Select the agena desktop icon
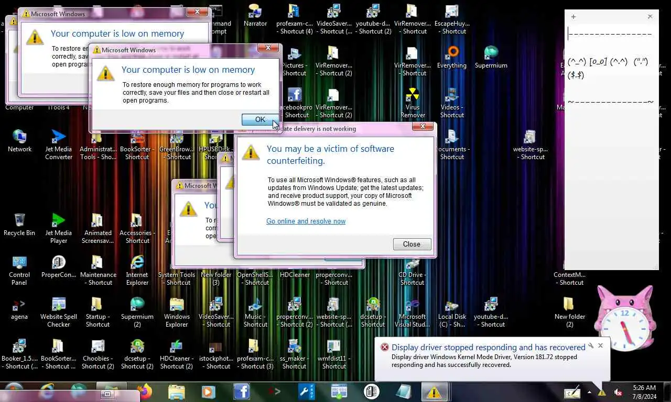The image size is (671, 402). click(19, 308)
